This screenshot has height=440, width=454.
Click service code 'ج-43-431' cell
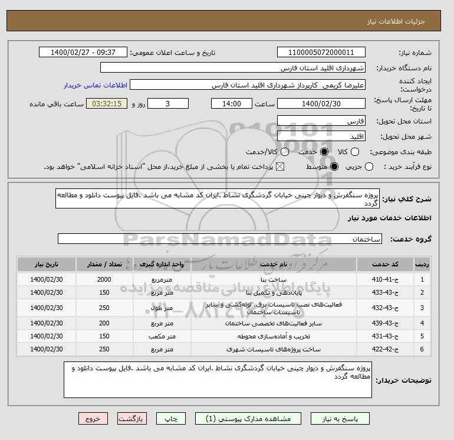point(385,336)
